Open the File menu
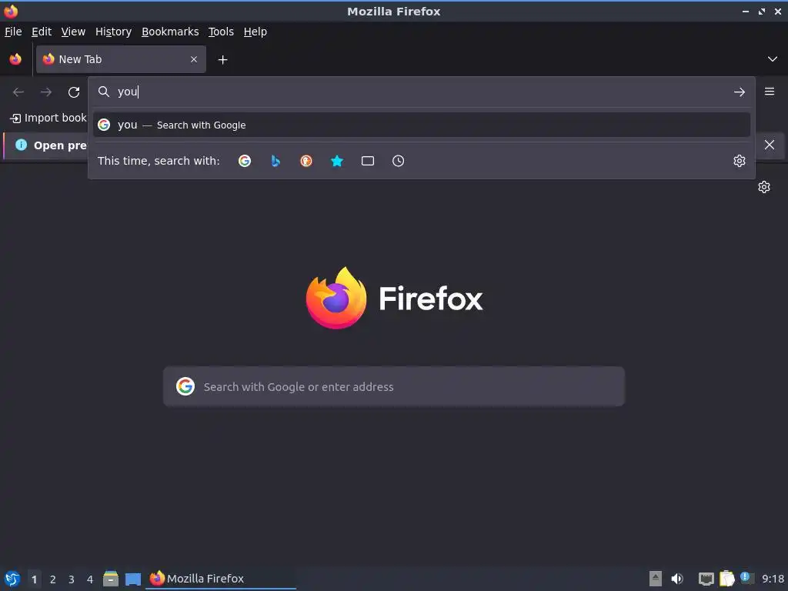788x591 pixels. coord(13,32)
